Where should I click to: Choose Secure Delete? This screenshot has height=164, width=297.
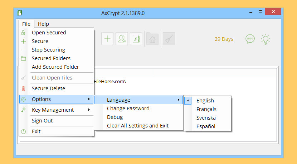point(57,88)
